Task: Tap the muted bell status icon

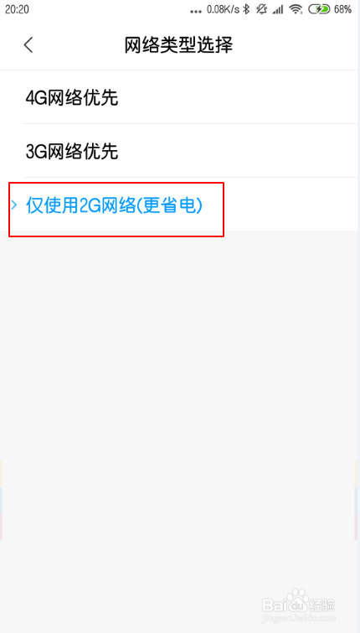Action: coord(262,9)
